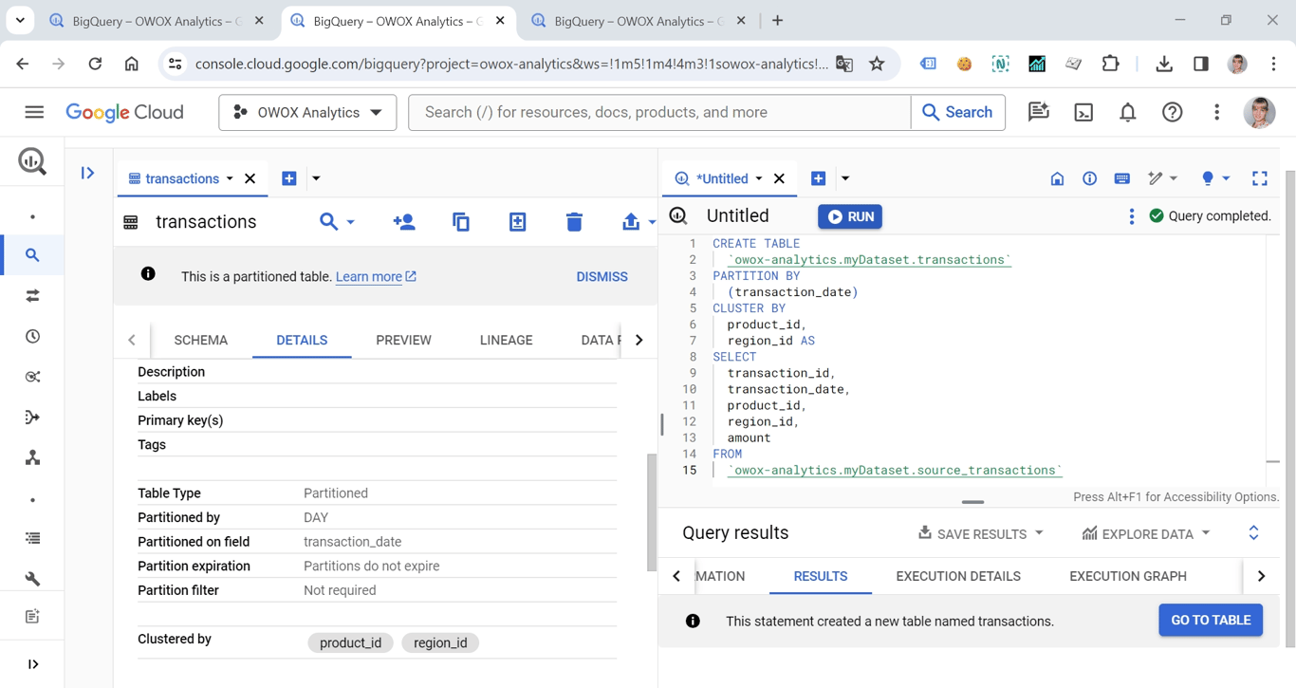
Task: Focus the resources and docs search field
Action: click(x=659, y=112)
